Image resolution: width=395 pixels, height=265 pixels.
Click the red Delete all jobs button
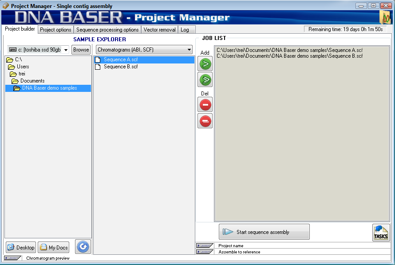[205, 121]
